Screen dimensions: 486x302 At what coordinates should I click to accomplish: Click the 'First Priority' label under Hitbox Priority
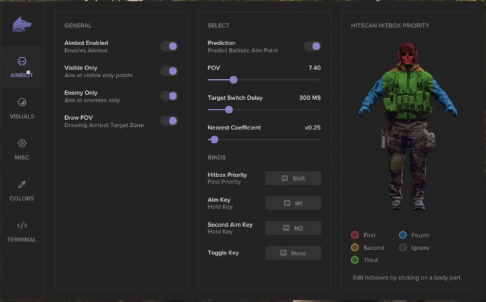(x=224, y=182)
